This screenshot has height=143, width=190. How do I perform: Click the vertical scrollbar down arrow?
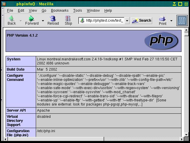click(x=186, y=135)
